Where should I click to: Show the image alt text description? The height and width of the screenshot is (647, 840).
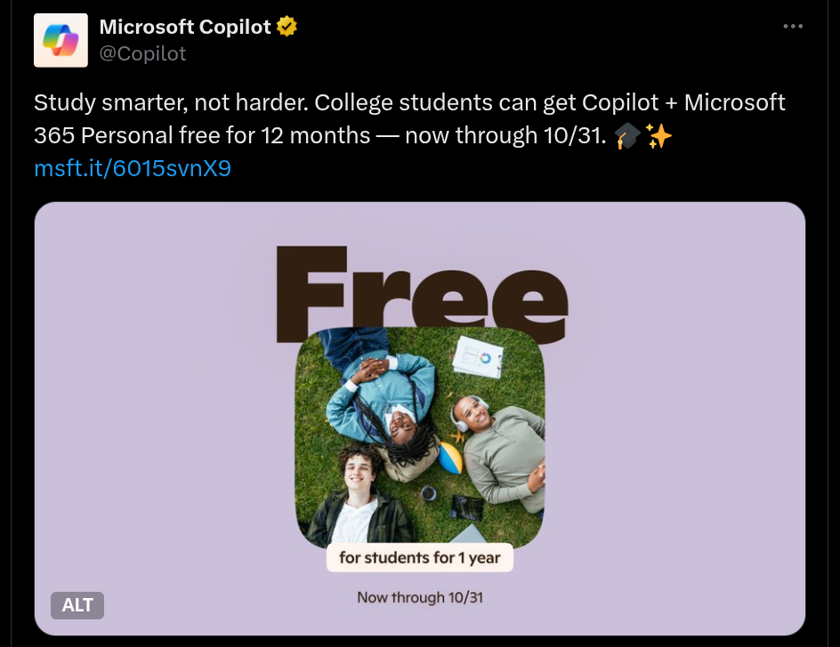[x=77, y=605]
